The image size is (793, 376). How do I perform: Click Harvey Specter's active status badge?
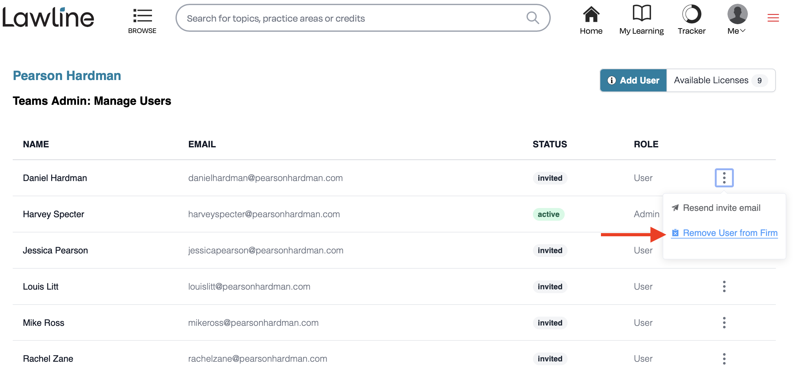pos(548,214)
